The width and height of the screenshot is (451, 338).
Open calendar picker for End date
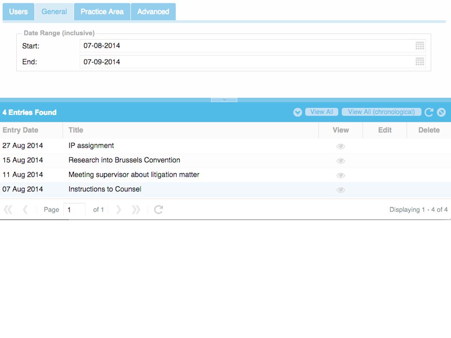pos(420,62)
